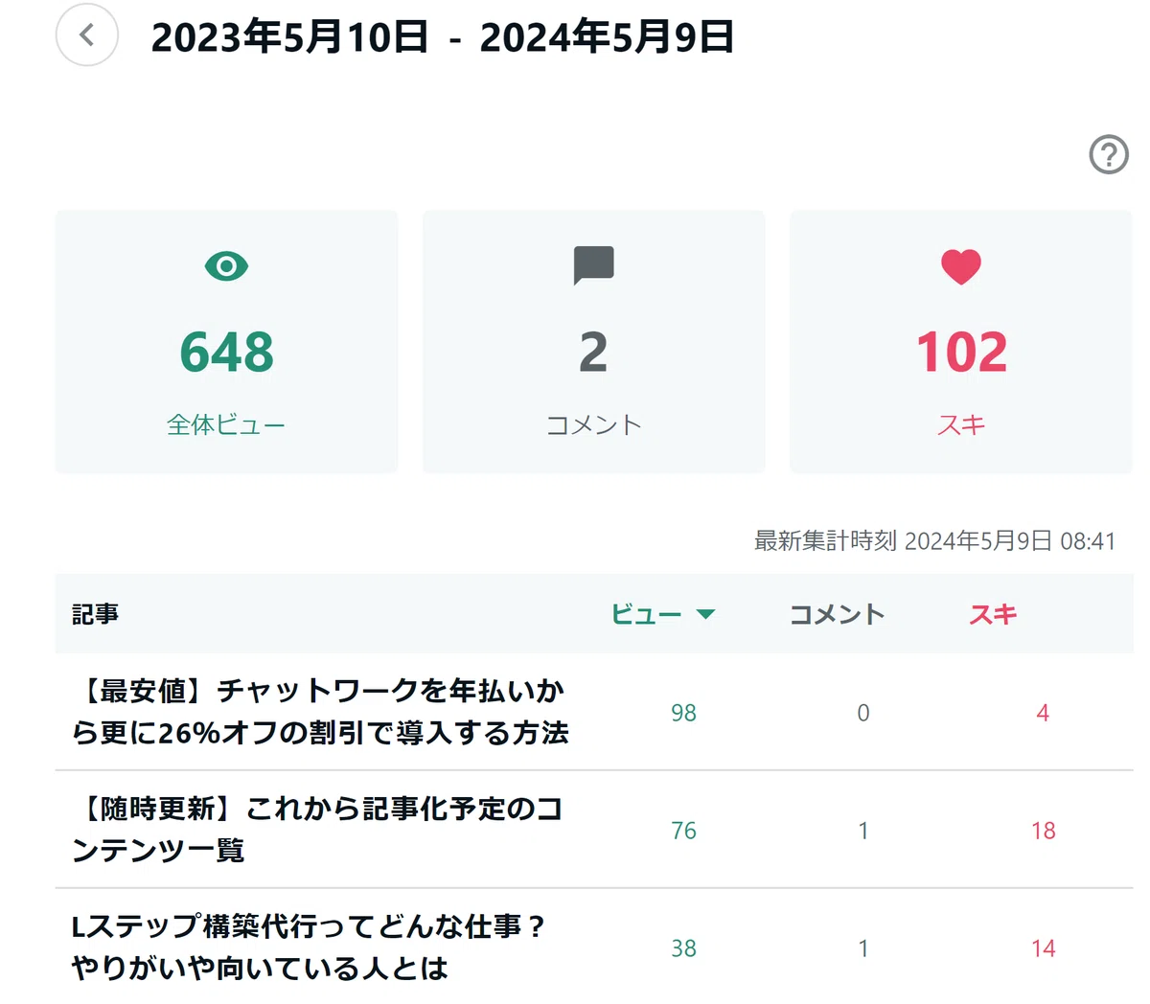Click the green eye icon for views
Screen dimensions: 1150x1004
[x=226, y=265]
